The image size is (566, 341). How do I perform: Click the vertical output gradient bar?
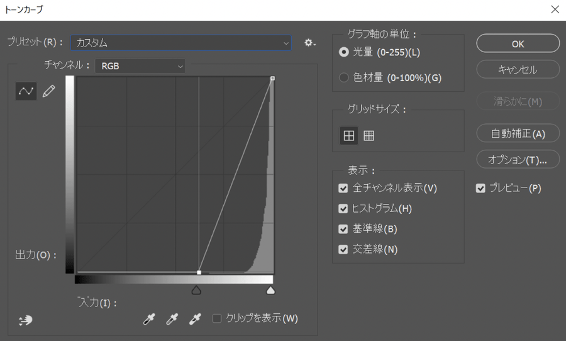[x=70, y=174]
